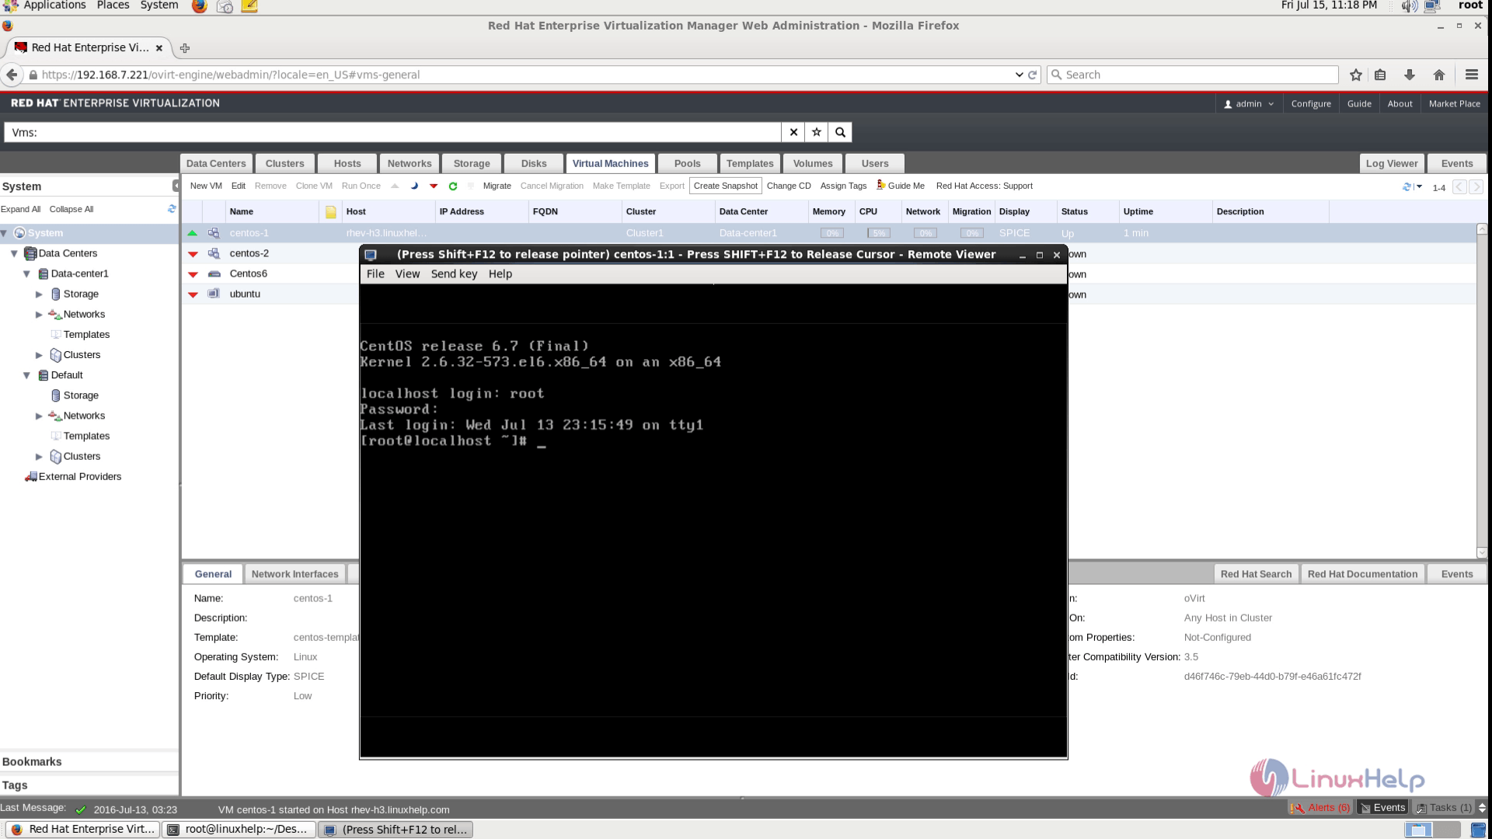Open Alerts (6) in the footer bar

coord(1321,808)
